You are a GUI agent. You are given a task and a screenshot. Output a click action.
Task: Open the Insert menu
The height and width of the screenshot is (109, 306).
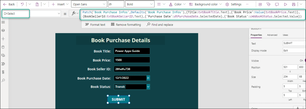pos(60,4)
